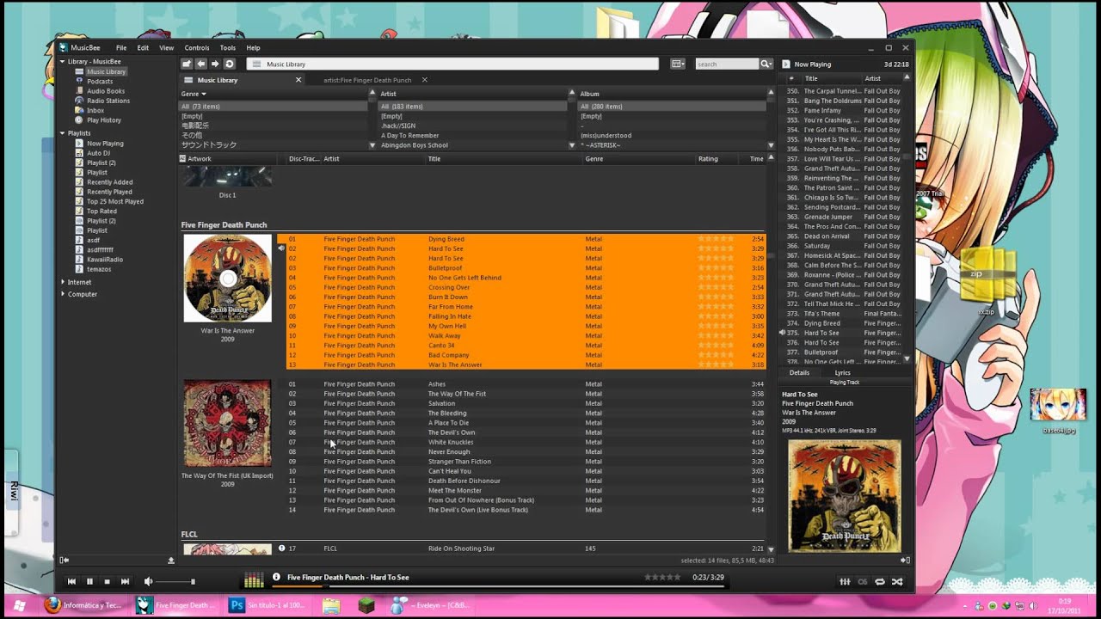This screenshot has width=1101, height=619.
Task: Stop playback
Action: tap(107, 582)
